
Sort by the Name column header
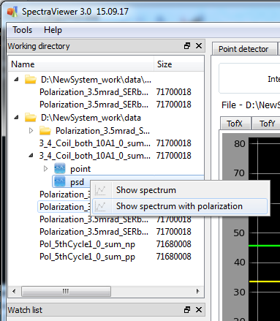pos(81,64)
